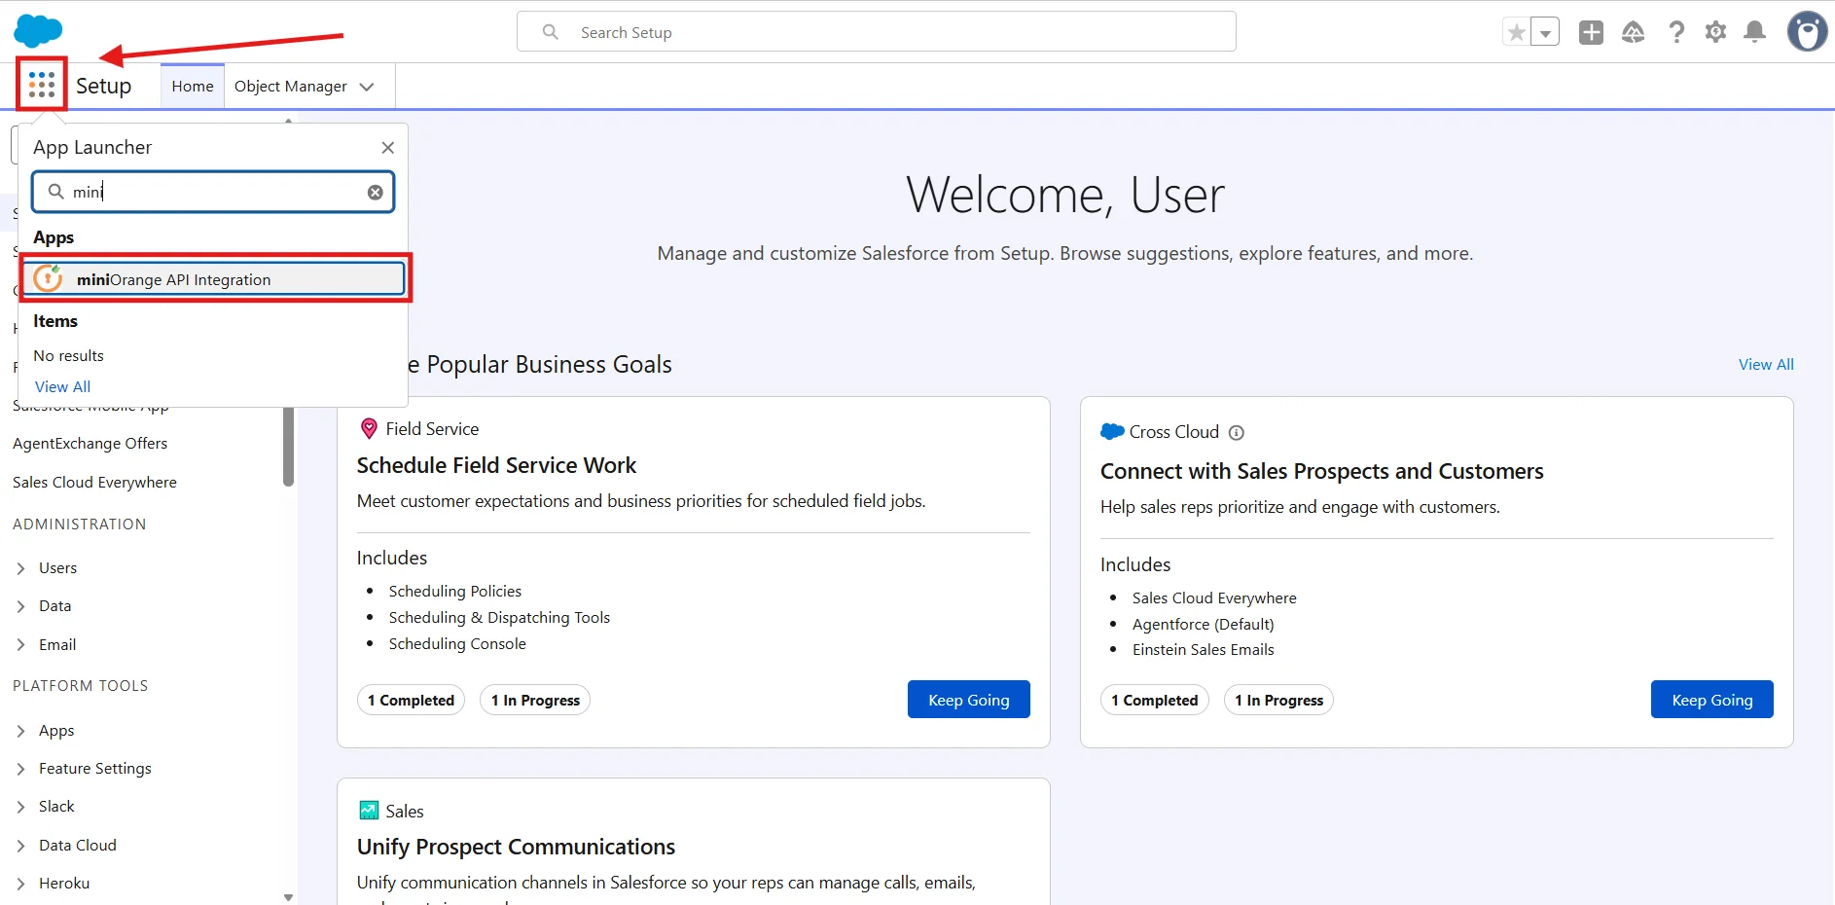
Task: Click the sidebar scroll down arrow
Action: [x=288, y=897]
